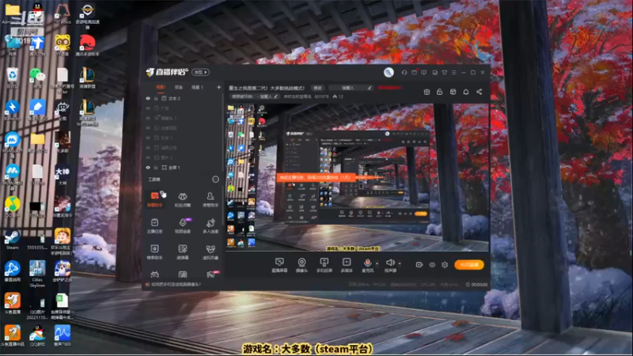
Task: Click the popularity flame count 12
Action: pyautogui.click(x=338, y=97)
